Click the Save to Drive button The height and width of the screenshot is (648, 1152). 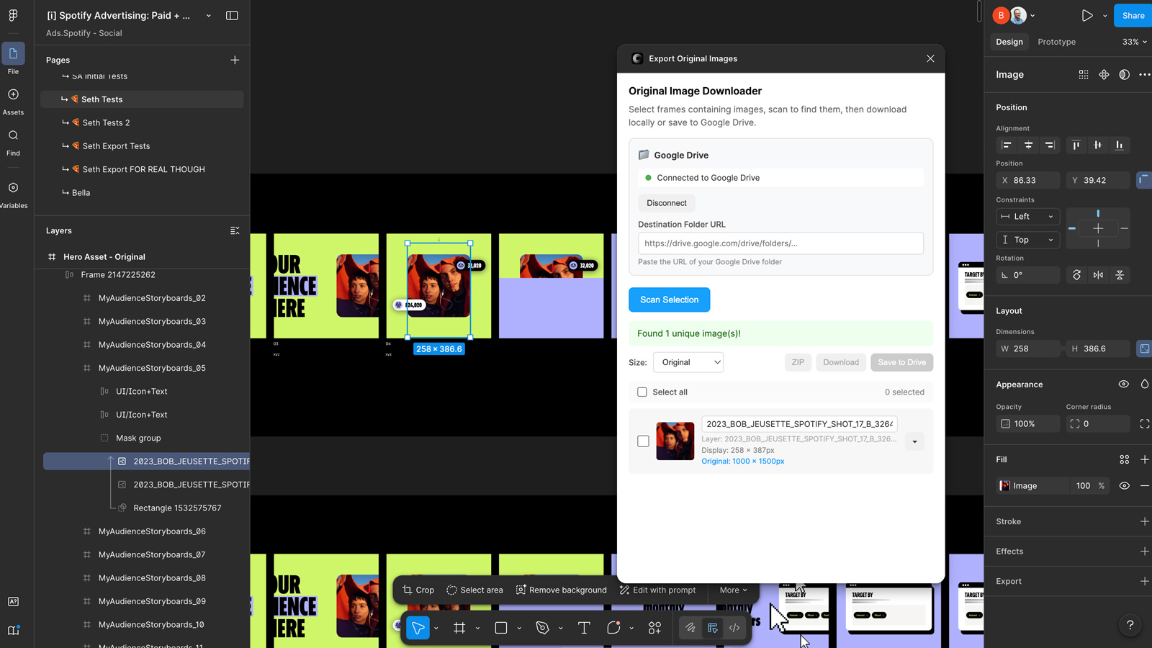point(901,362)
